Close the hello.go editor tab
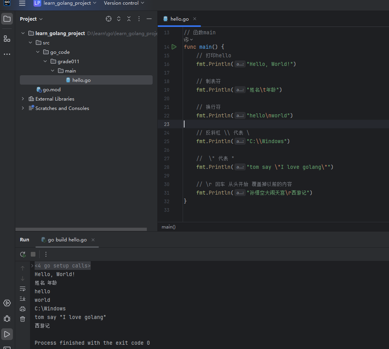Screen dimensions: 389x349 195,19
